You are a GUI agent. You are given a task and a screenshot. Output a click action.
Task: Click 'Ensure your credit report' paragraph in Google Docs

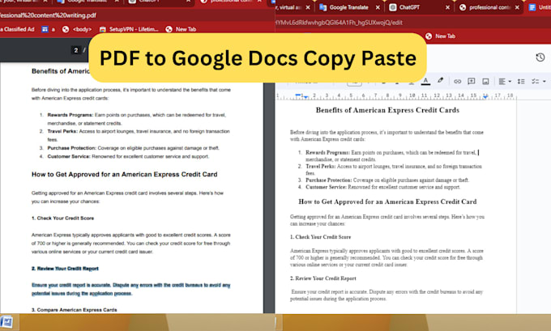(x=387, y=295)
